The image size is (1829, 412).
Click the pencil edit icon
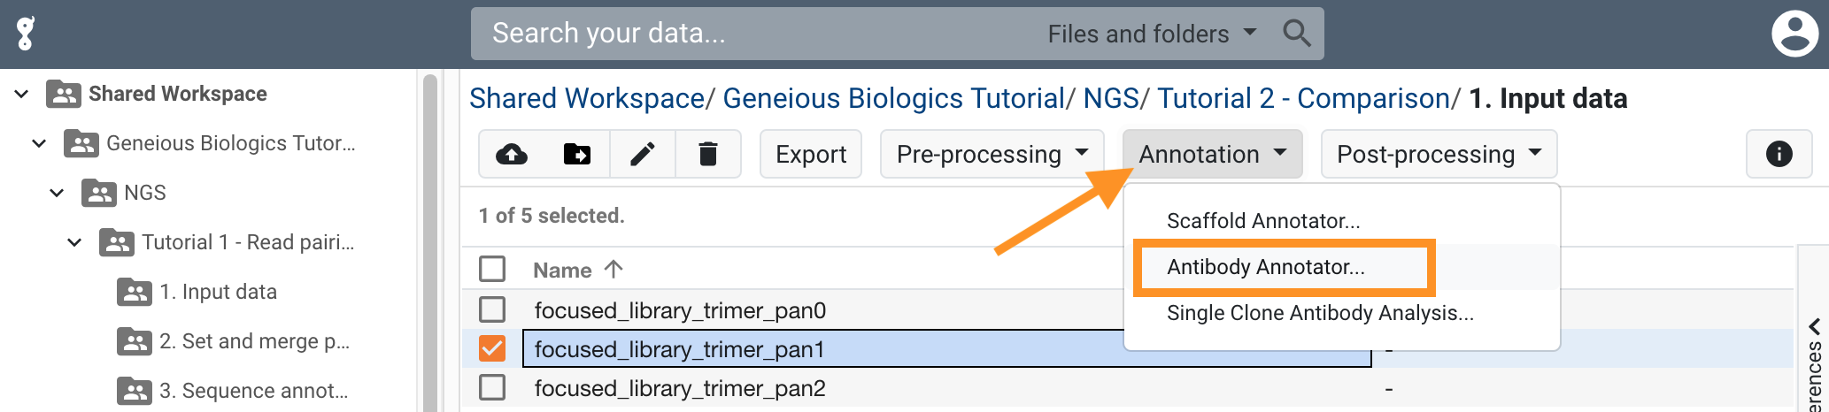[x=643, y=154]
